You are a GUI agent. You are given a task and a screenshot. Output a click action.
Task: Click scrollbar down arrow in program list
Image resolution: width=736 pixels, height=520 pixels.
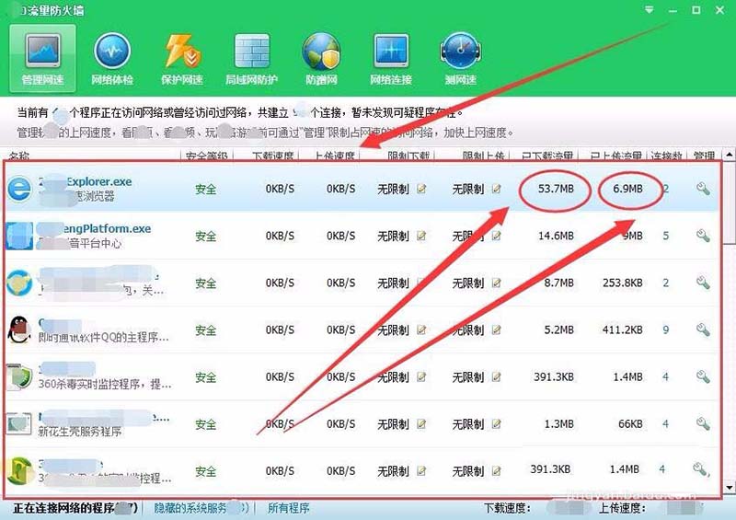pos(729,487)
